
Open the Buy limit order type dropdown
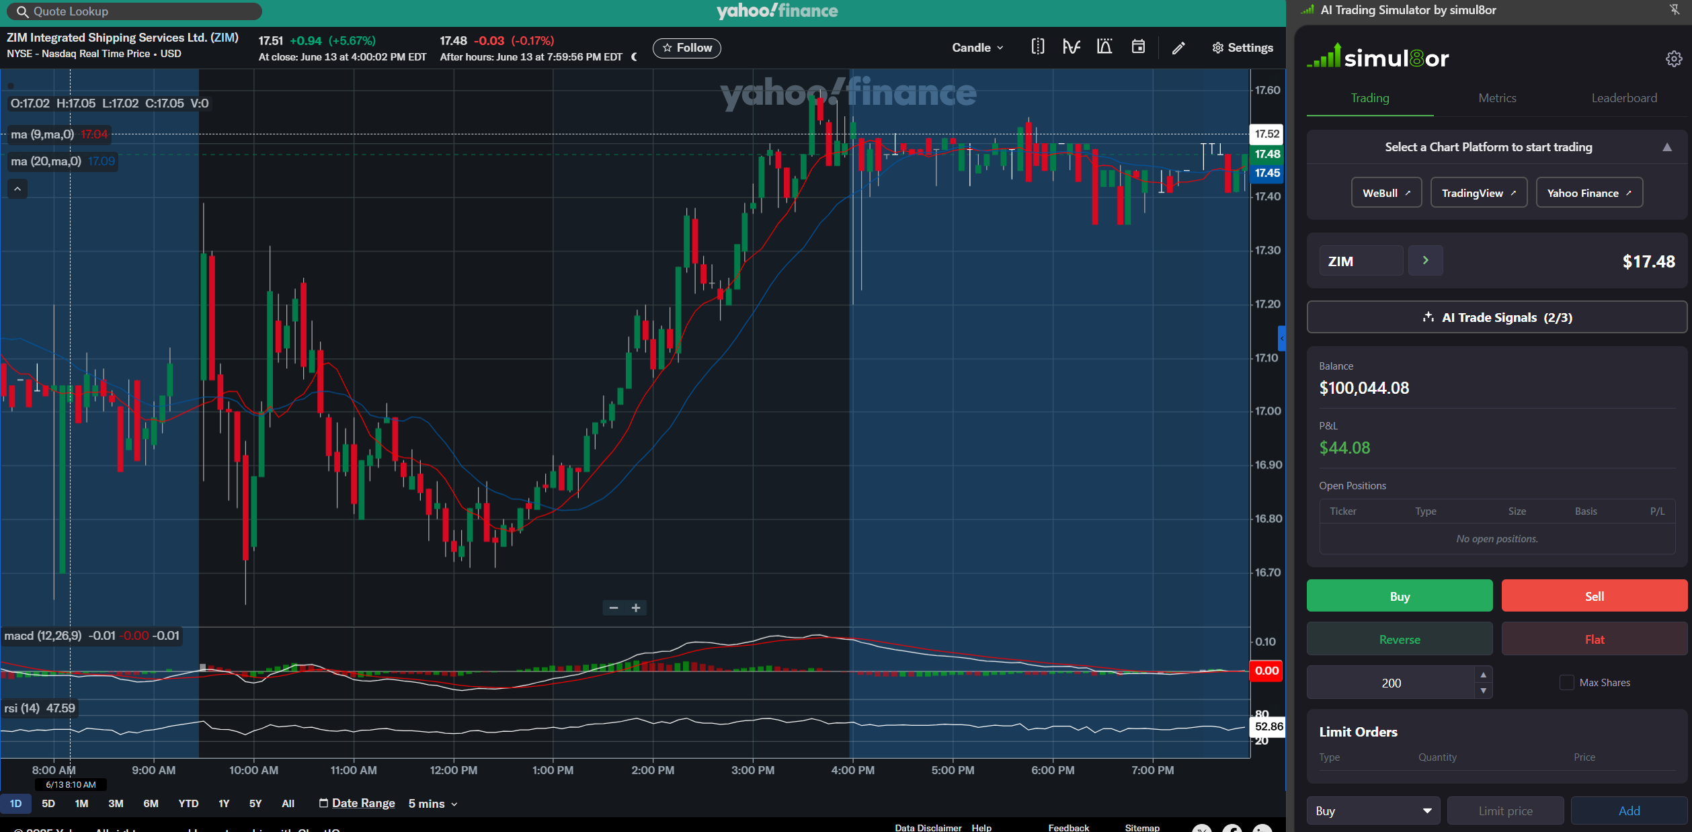(1373, 810)
